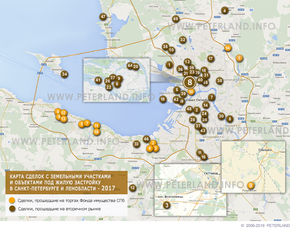The height and width of the screenshot is (228, 290).
Task: Select brown marker 24
Action: 204,114
